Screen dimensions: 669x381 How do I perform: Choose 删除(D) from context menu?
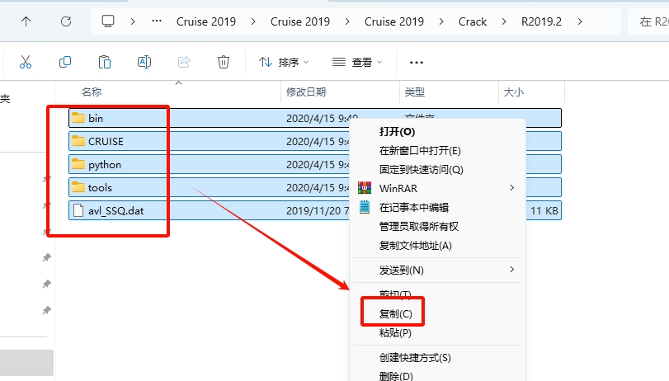[x=437, y=375]
